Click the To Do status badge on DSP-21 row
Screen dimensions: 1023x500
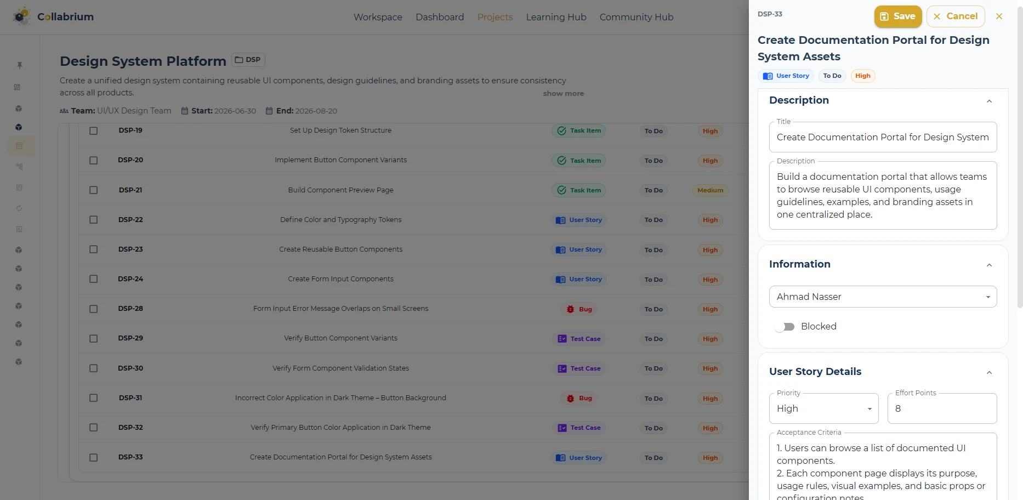653,190
